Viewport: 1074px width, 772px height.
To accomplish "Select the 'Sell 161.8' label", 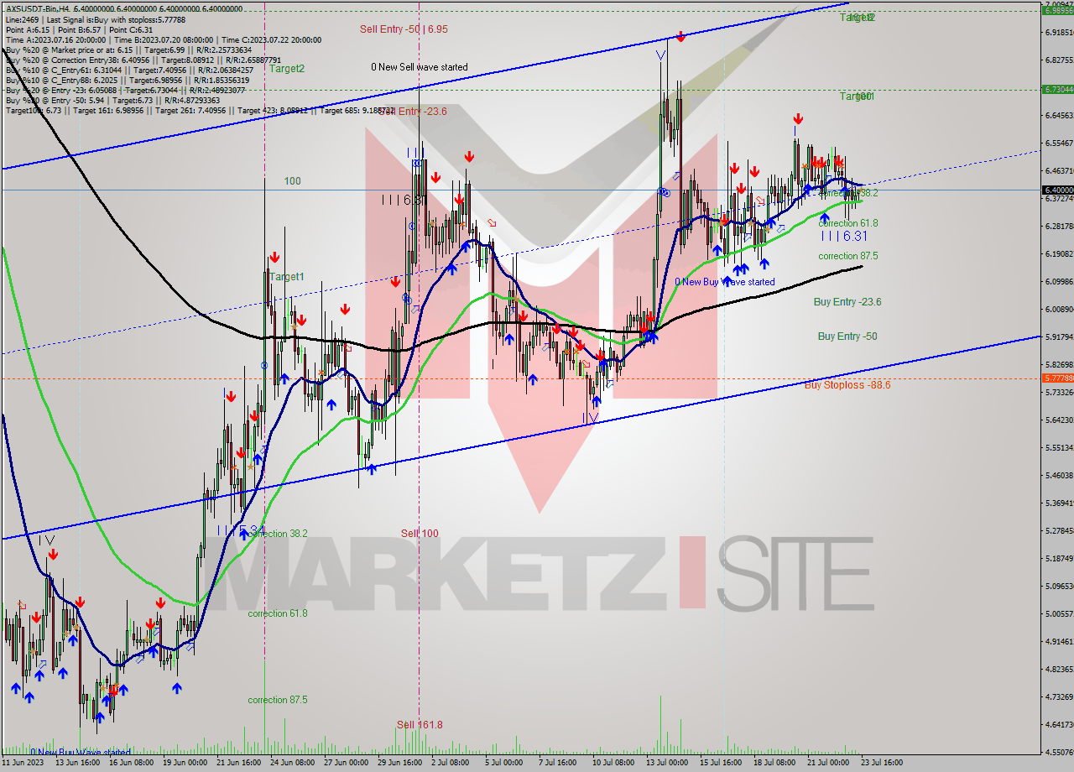I will coord(420,724).
